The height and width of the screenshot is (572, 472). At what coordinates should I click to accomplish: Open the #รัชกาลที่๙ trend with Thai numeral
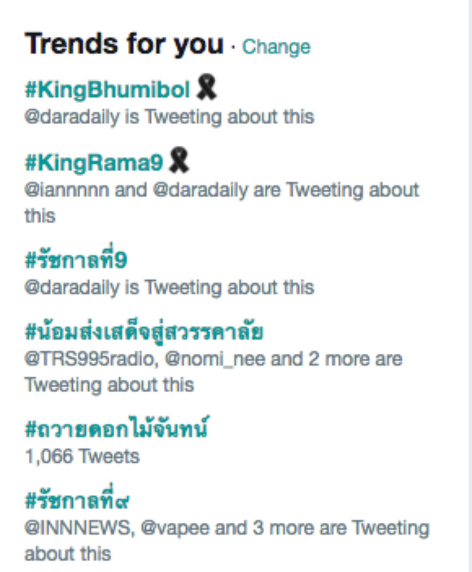(77, 501)
